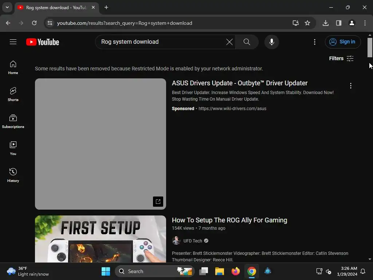Open the YouTube hamburger guide menu
Image resolution: width=373 pixels, height=280 pixels.
coord(13,42)
